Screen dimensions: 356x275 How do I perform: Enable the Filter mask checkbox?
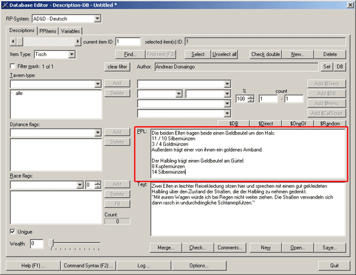click(14, 66)
